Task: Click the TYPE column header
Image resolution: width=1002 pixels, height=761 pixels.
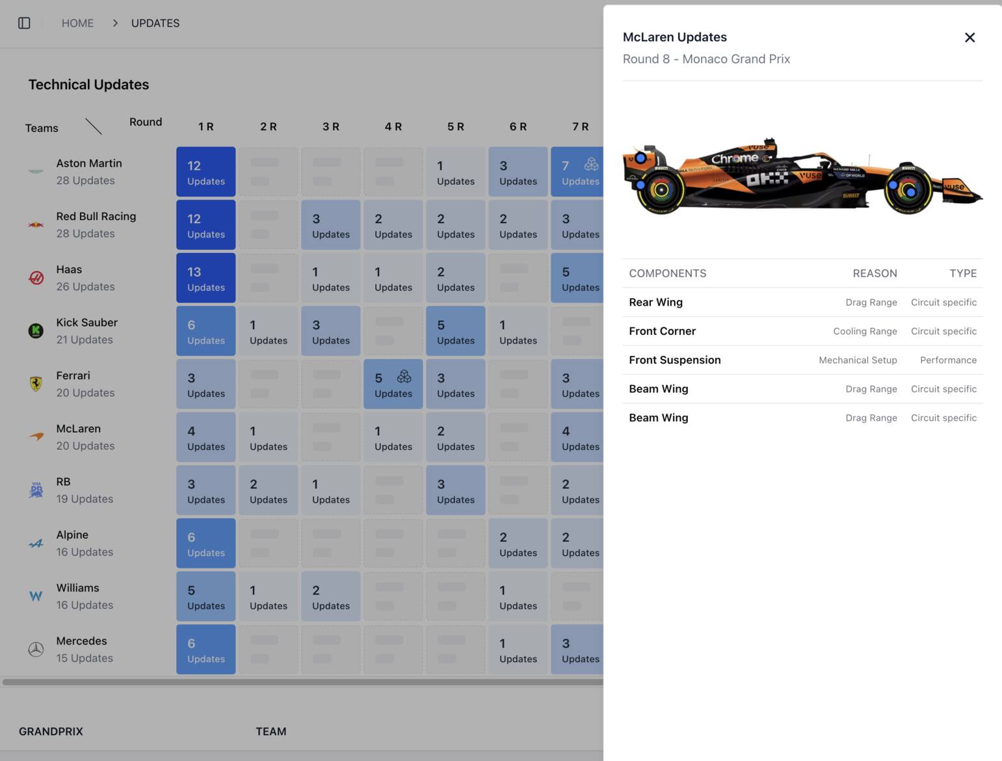Action: [x=963, y=273]
